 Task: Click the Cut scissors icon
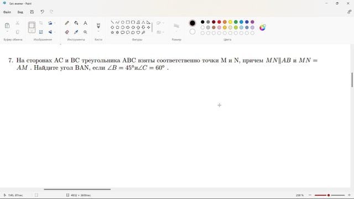pos(17,23)
